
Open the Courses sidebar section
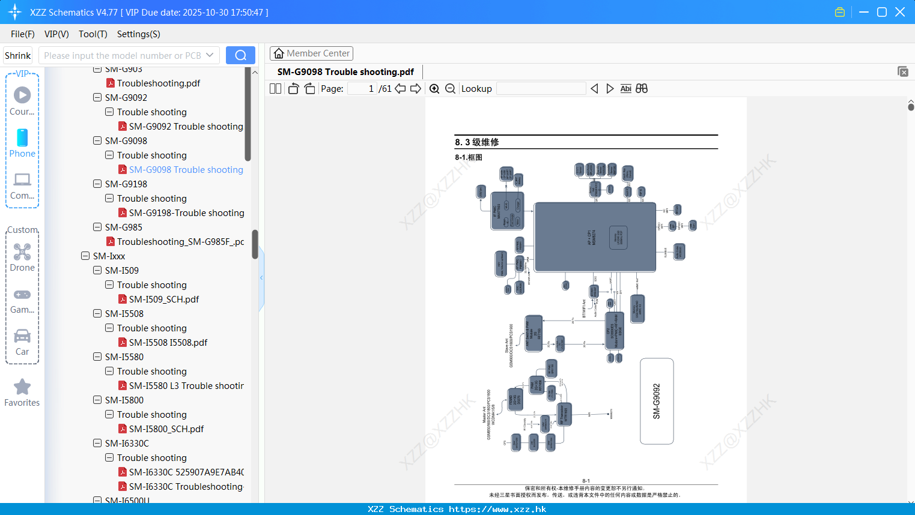pos(22,101)
